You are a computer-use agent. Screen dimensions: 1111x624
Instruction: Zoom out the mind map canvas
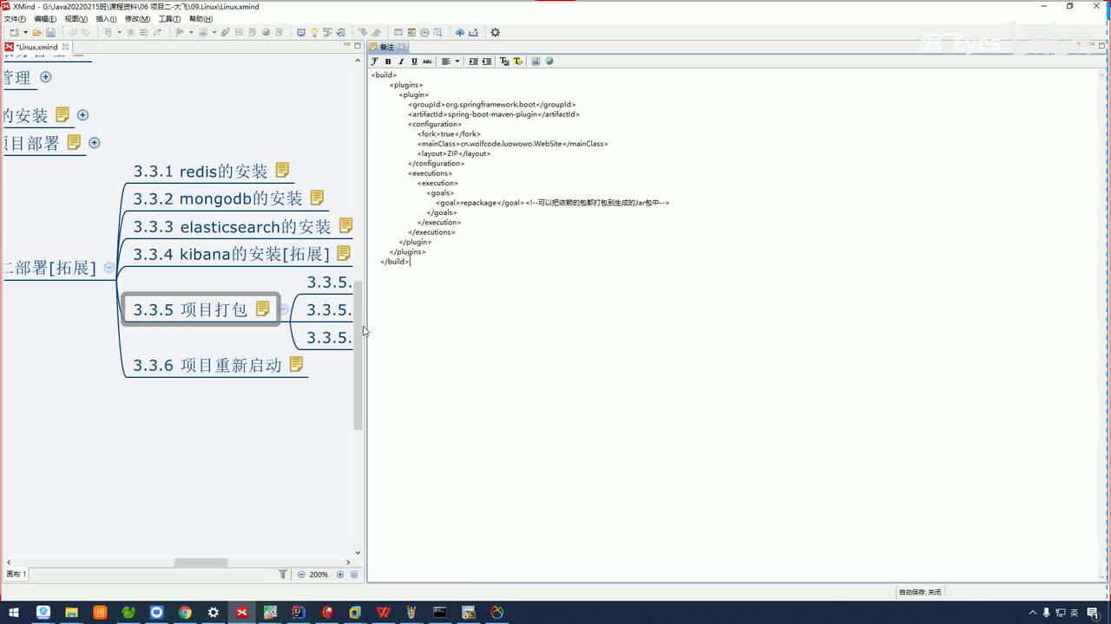301,575
